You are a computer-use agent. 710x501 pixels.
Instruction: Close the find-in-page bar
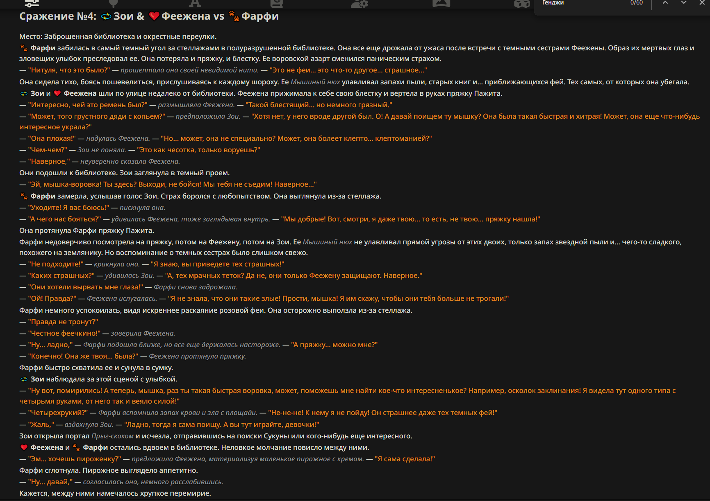coord(702,3)
